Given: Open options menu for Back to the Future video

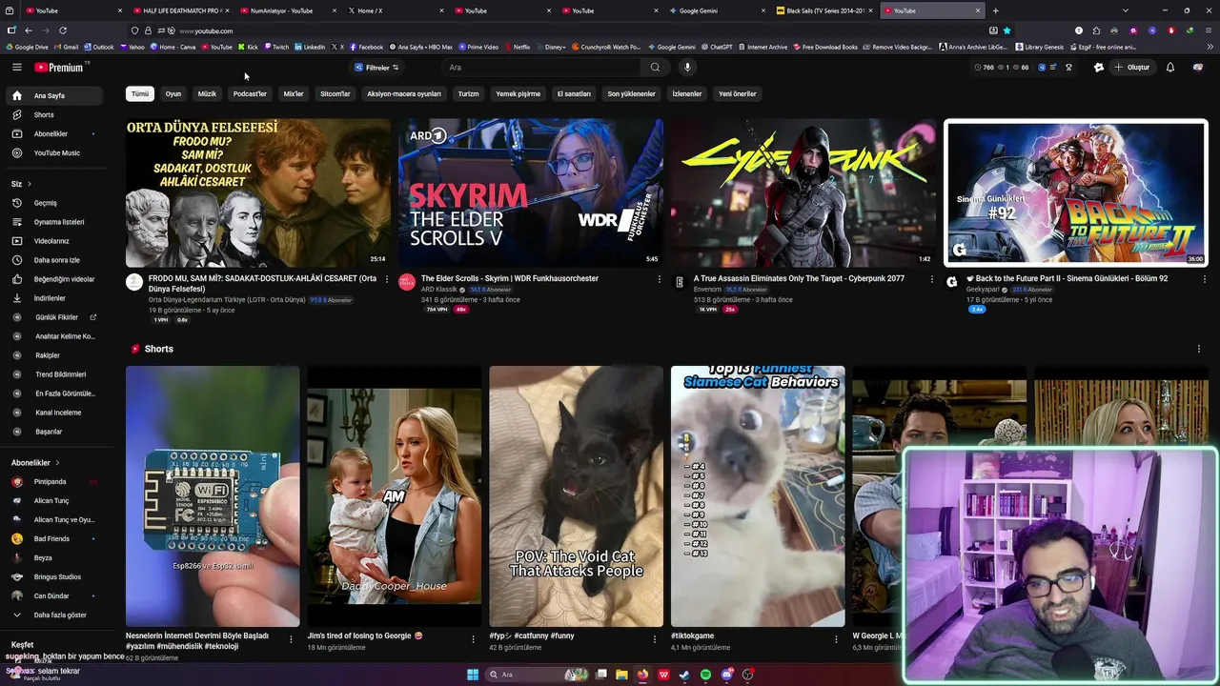Looking at the screenshot, I should [x=1203, y=279].
